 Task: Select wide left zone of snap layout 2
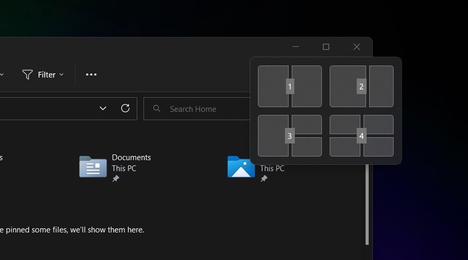tap(348, 86)
